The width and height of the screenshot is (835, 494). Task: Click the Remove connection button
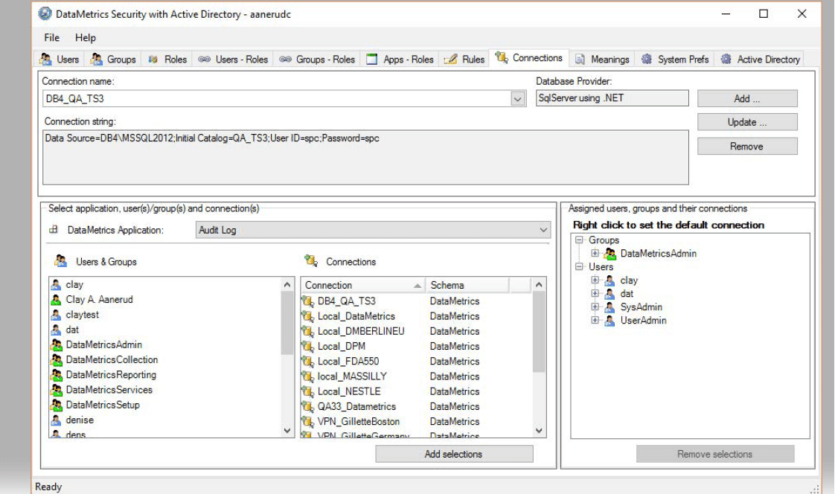[x=747, y=147]
